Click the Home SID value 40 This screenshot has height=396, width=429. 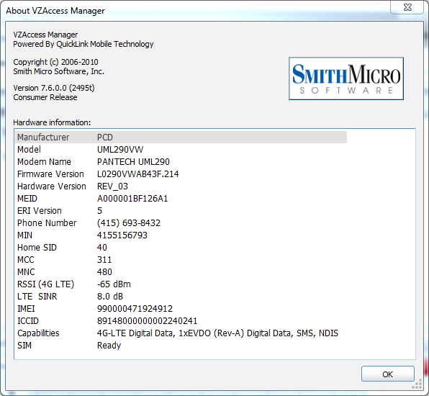[x=102, y=248]
